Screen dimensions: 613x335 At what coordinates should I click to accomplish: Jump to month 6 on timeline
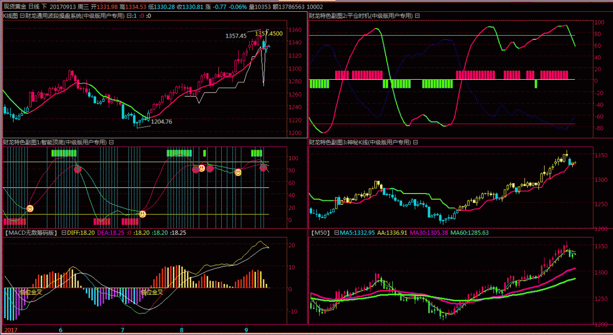(x=61, y=329)
